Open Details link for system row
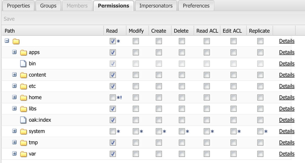This screenshot has width=305, height=163. pos(287,131)
